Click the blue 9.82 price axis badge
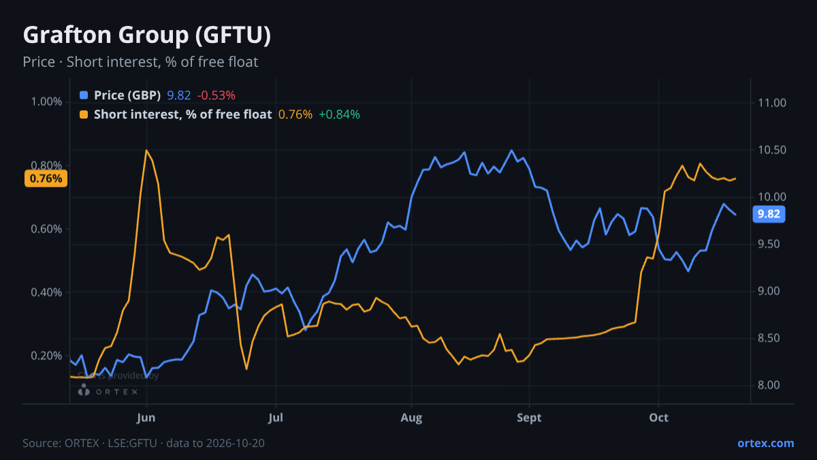817x460 pixels. [x=769, y=215]
